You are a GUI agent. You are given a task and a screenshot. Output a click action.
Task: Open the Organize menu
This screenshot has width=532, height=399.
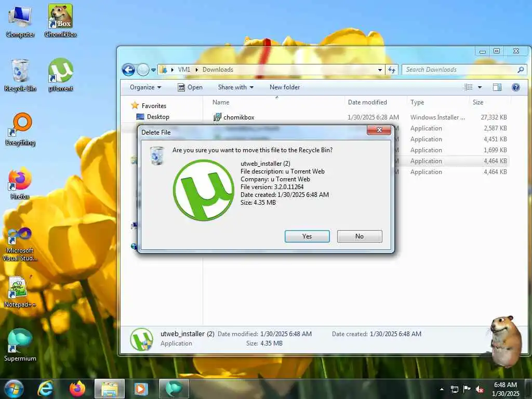click(145, 87)
